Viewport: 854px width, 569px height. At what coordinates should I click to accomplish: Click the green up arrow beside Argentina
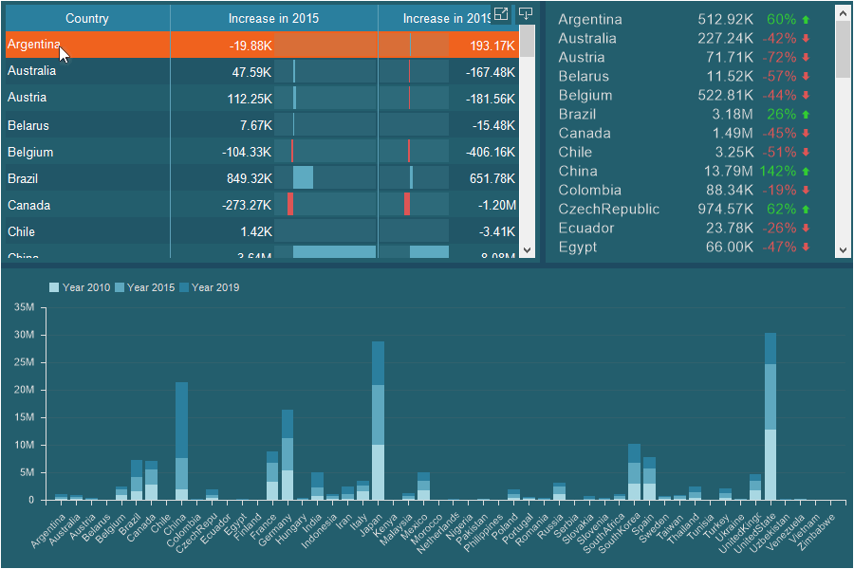click(807, 19)
